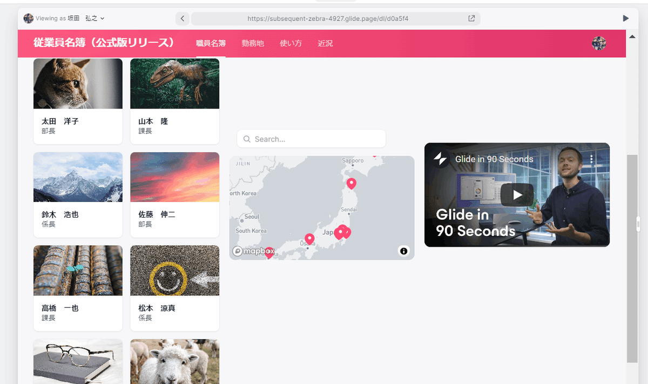The height and width of the screenshot is (384, 648).
Task: Click the Mapbox info icon on map
Action: click(x=404, y=251)
